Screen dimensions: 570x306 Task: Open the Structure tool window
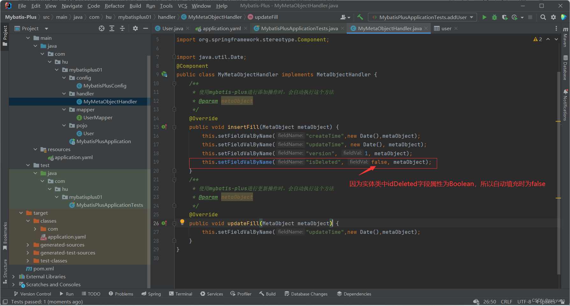pyautogui.click(x=5, y=271)
